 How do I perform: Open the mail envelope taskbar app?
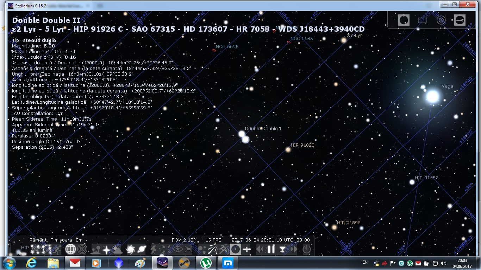[x=75, y=263]
